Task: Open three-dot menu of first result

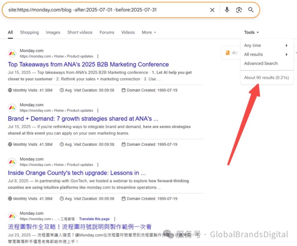Action: coord(98,56)
